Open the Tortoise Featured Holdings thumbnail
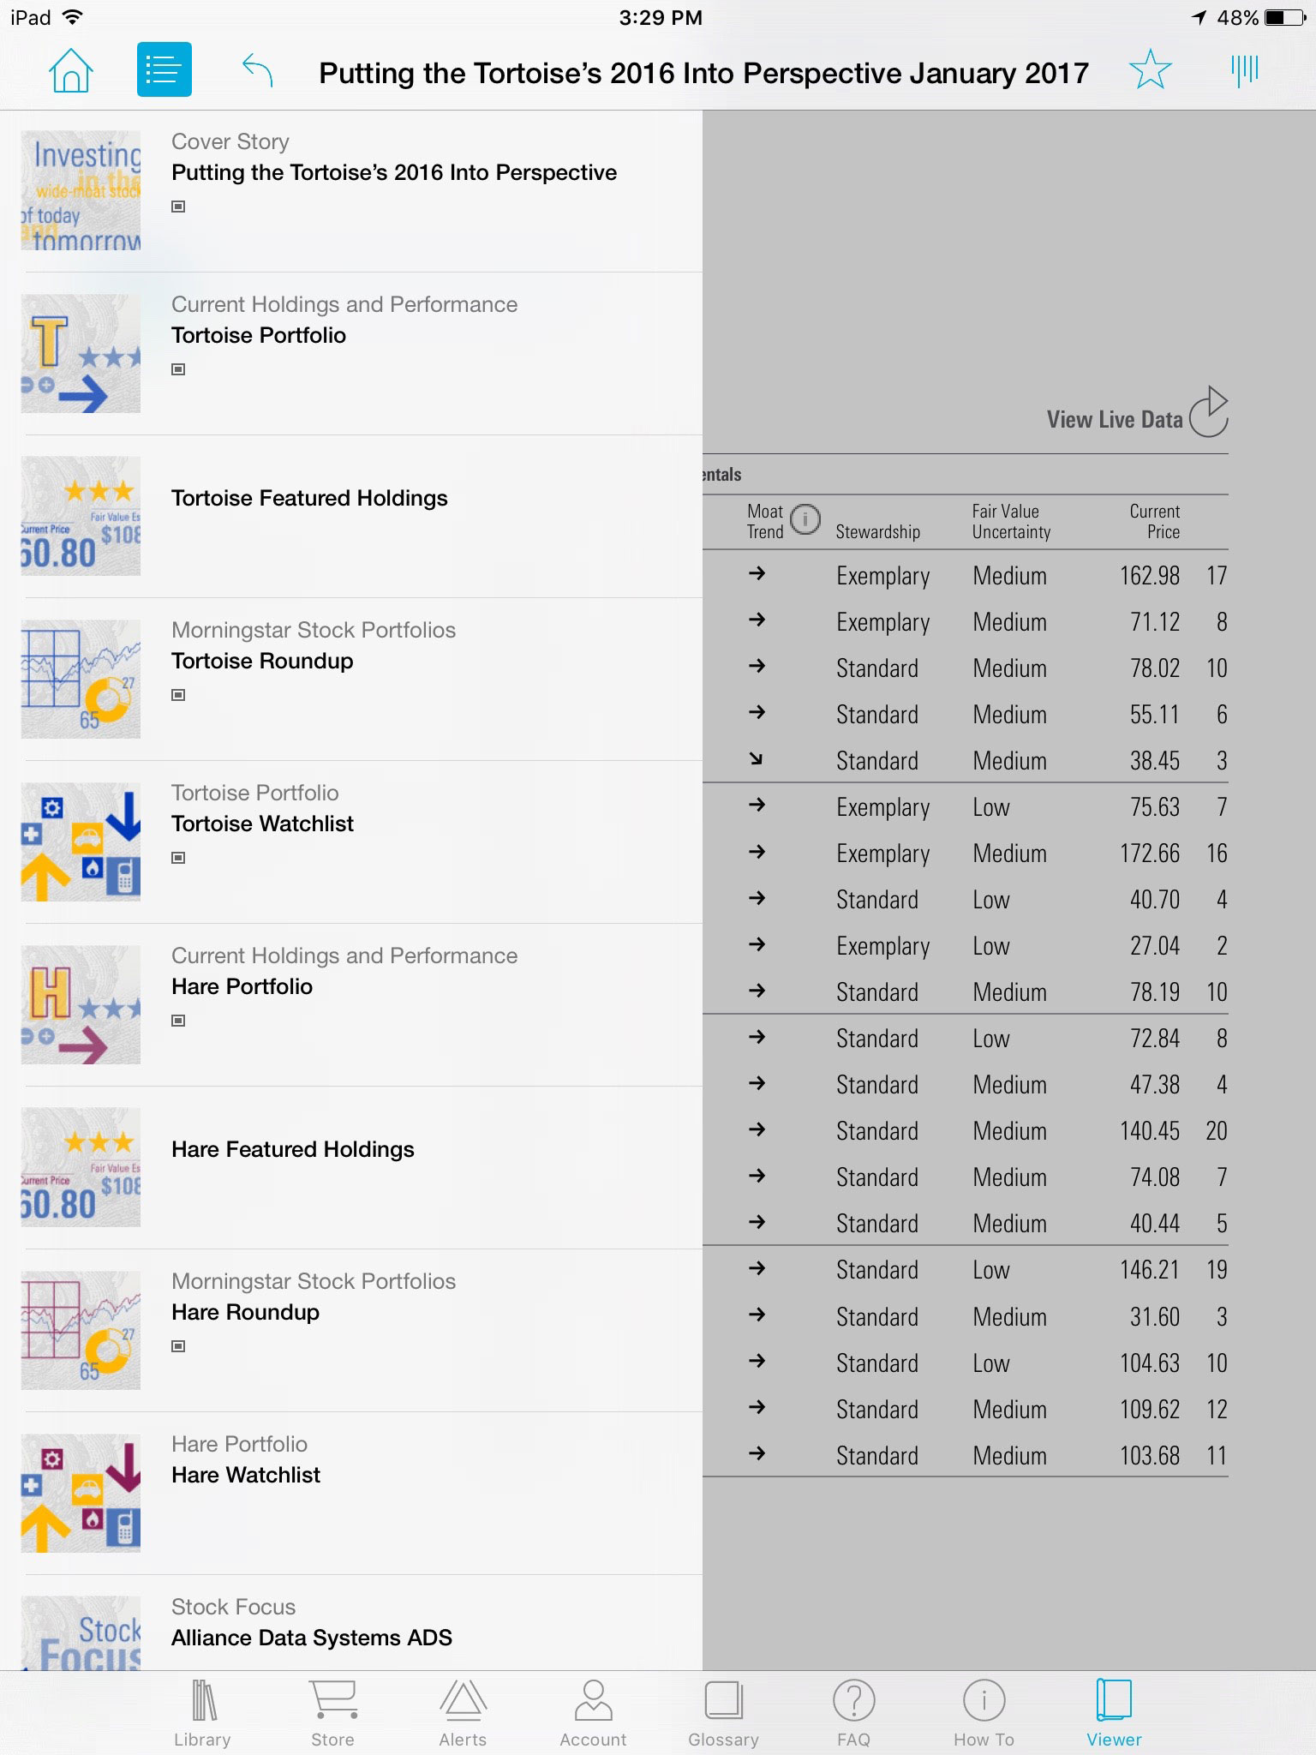 81,516
